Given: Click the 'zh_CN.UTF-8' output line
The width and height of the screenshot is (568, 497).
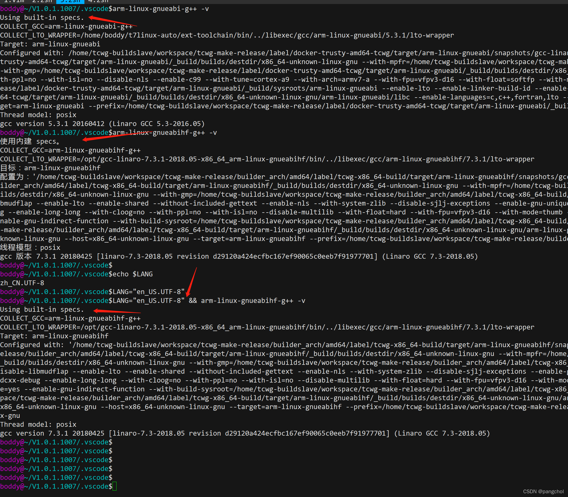Looking at the screenshot, I should (x=22, y=283).
